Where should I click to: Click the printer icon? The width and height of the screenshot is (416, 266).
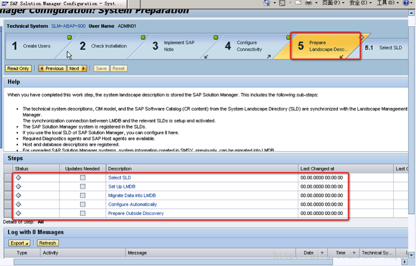click(x=308, y=3)
